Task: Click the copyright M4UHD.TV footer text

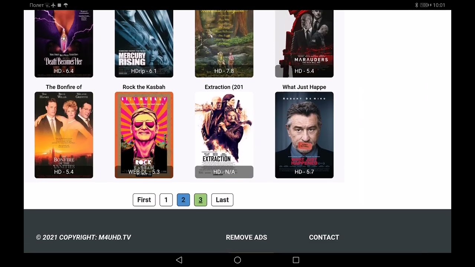Action: pos(83,237)
